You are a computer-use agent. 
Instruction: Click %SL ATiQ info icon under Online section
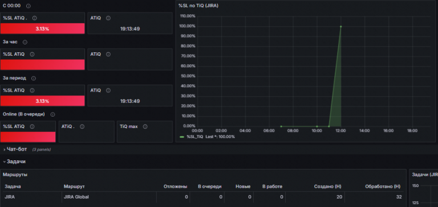(x=32, y=126)
